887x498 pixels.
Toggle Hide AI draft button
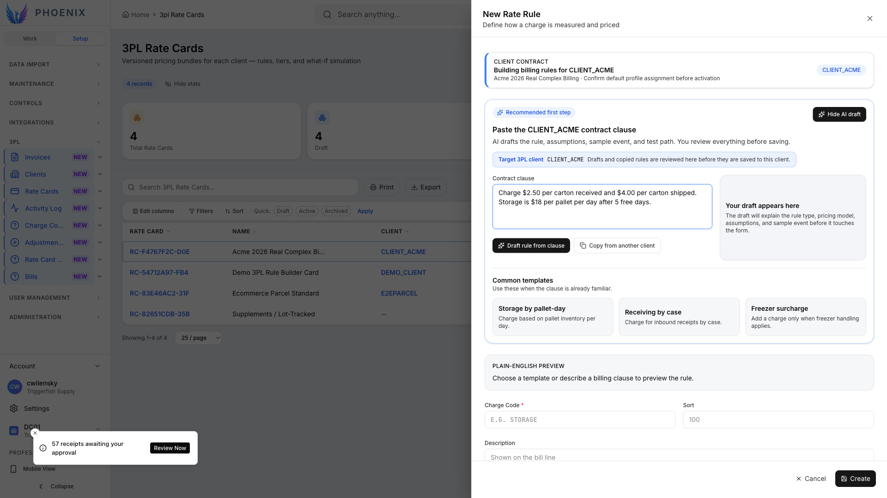coord(839,114)
